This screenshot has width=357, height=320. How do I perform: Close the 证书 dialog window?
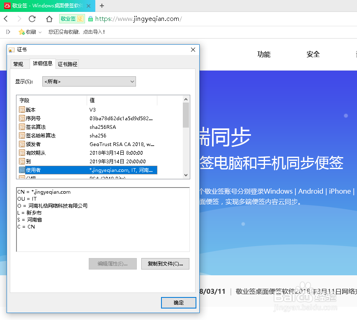(193, 50)
